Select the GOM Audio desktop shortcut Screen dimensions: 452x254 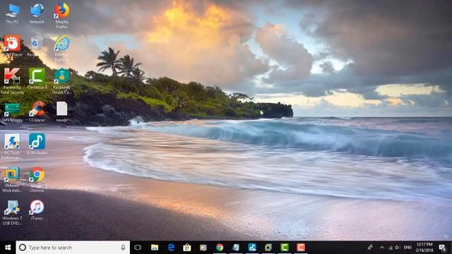pyautogui.click(x=37, y=144)
